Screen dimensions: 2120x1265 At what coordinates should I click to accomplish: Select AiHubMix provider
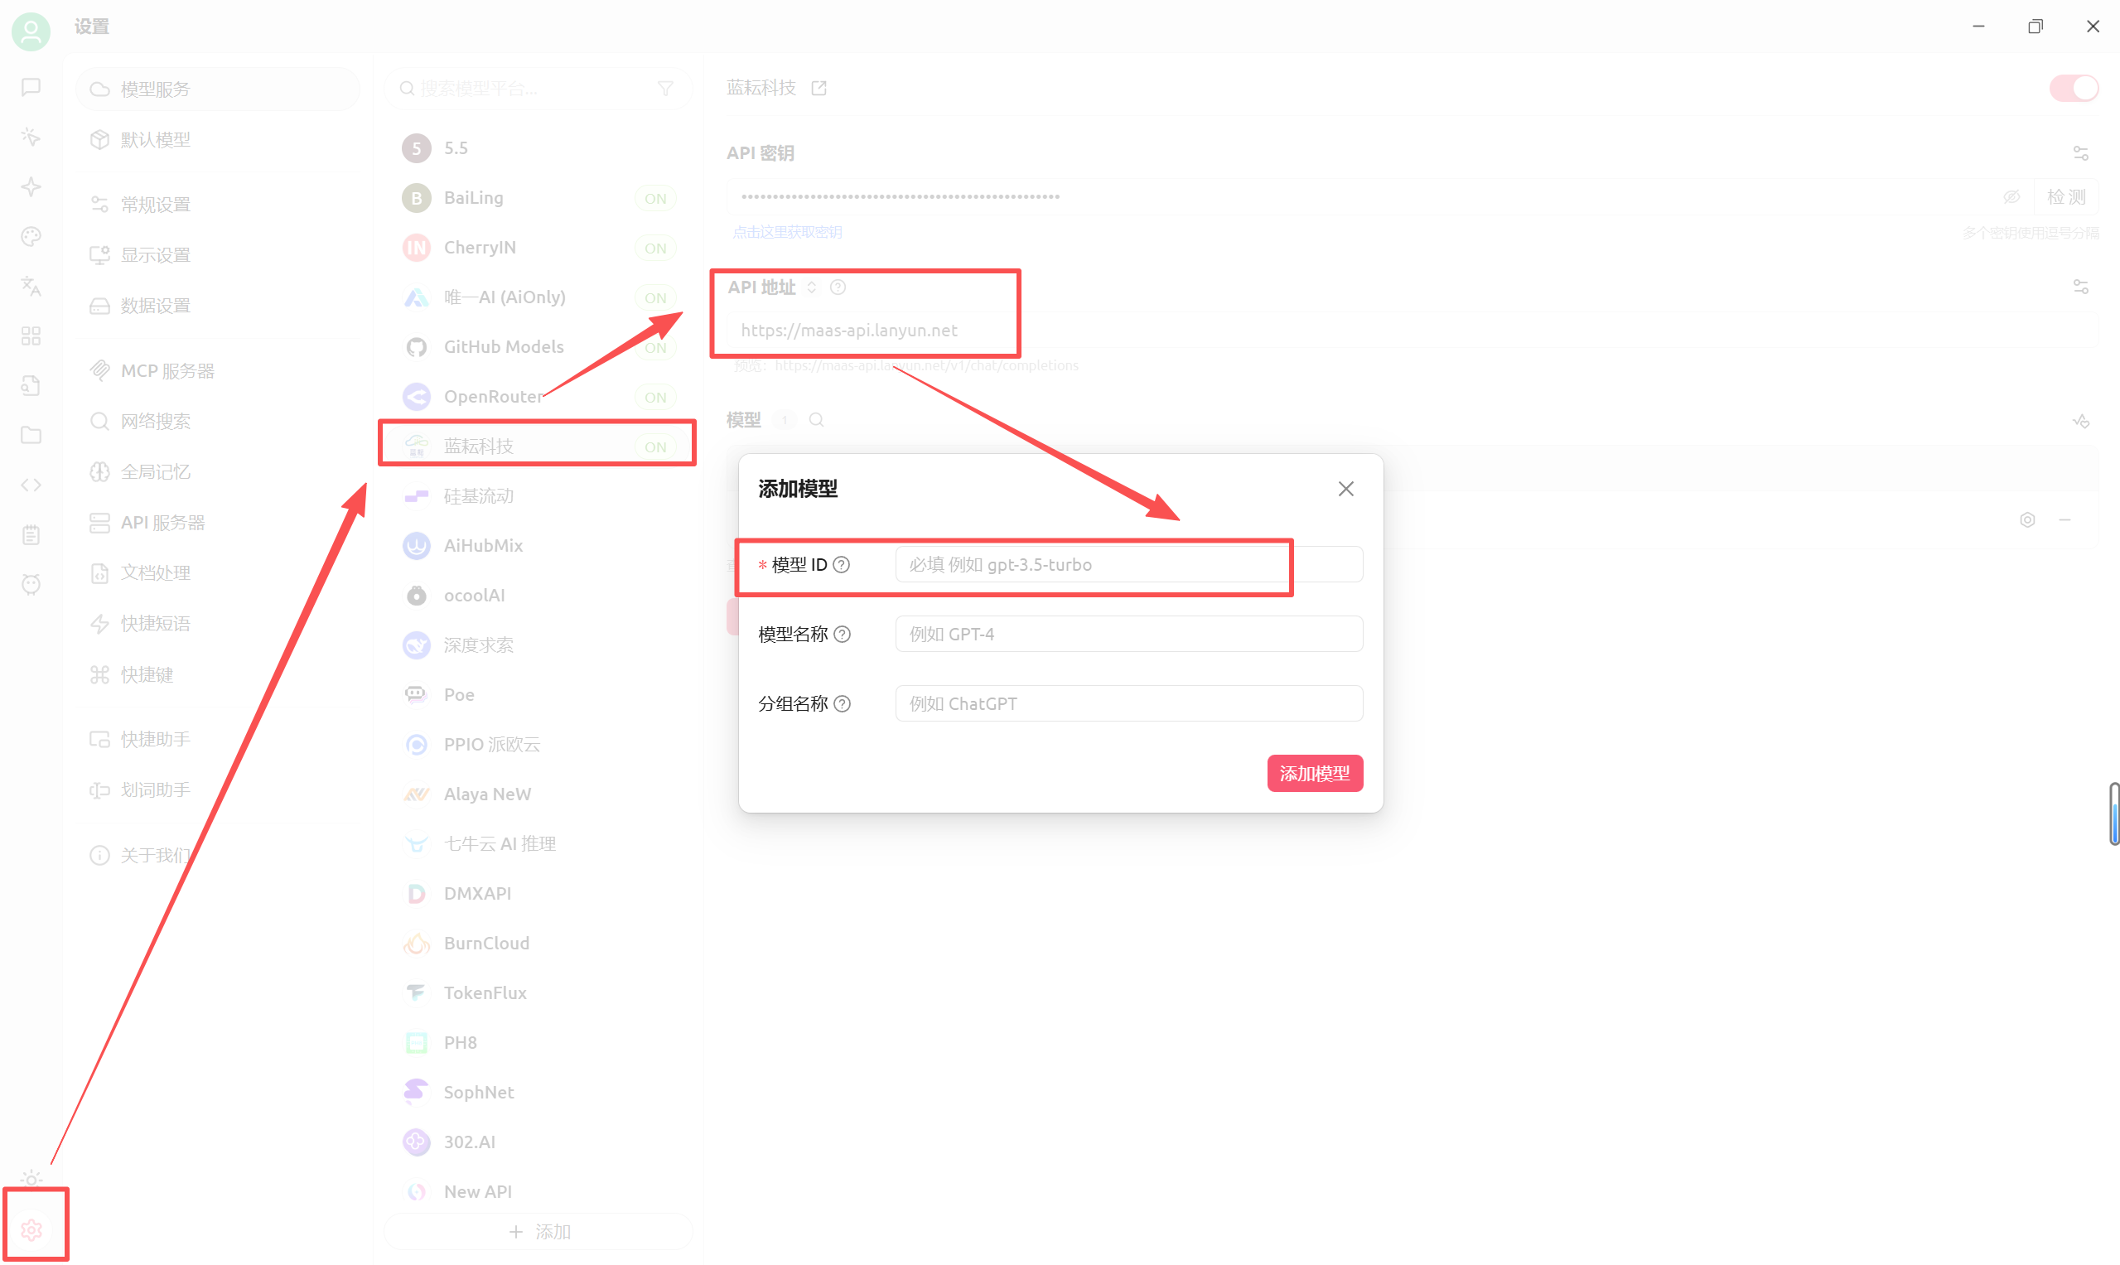(x=538, y=546)
